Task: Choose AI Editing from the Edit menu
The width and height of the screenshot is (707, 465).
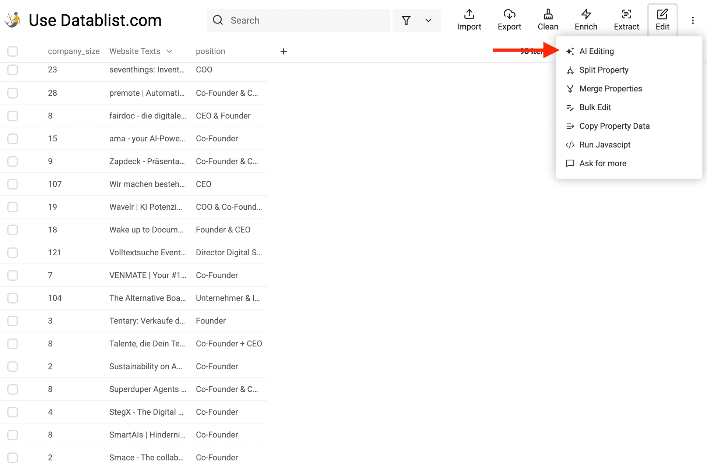Action: (x=596, y=52)
